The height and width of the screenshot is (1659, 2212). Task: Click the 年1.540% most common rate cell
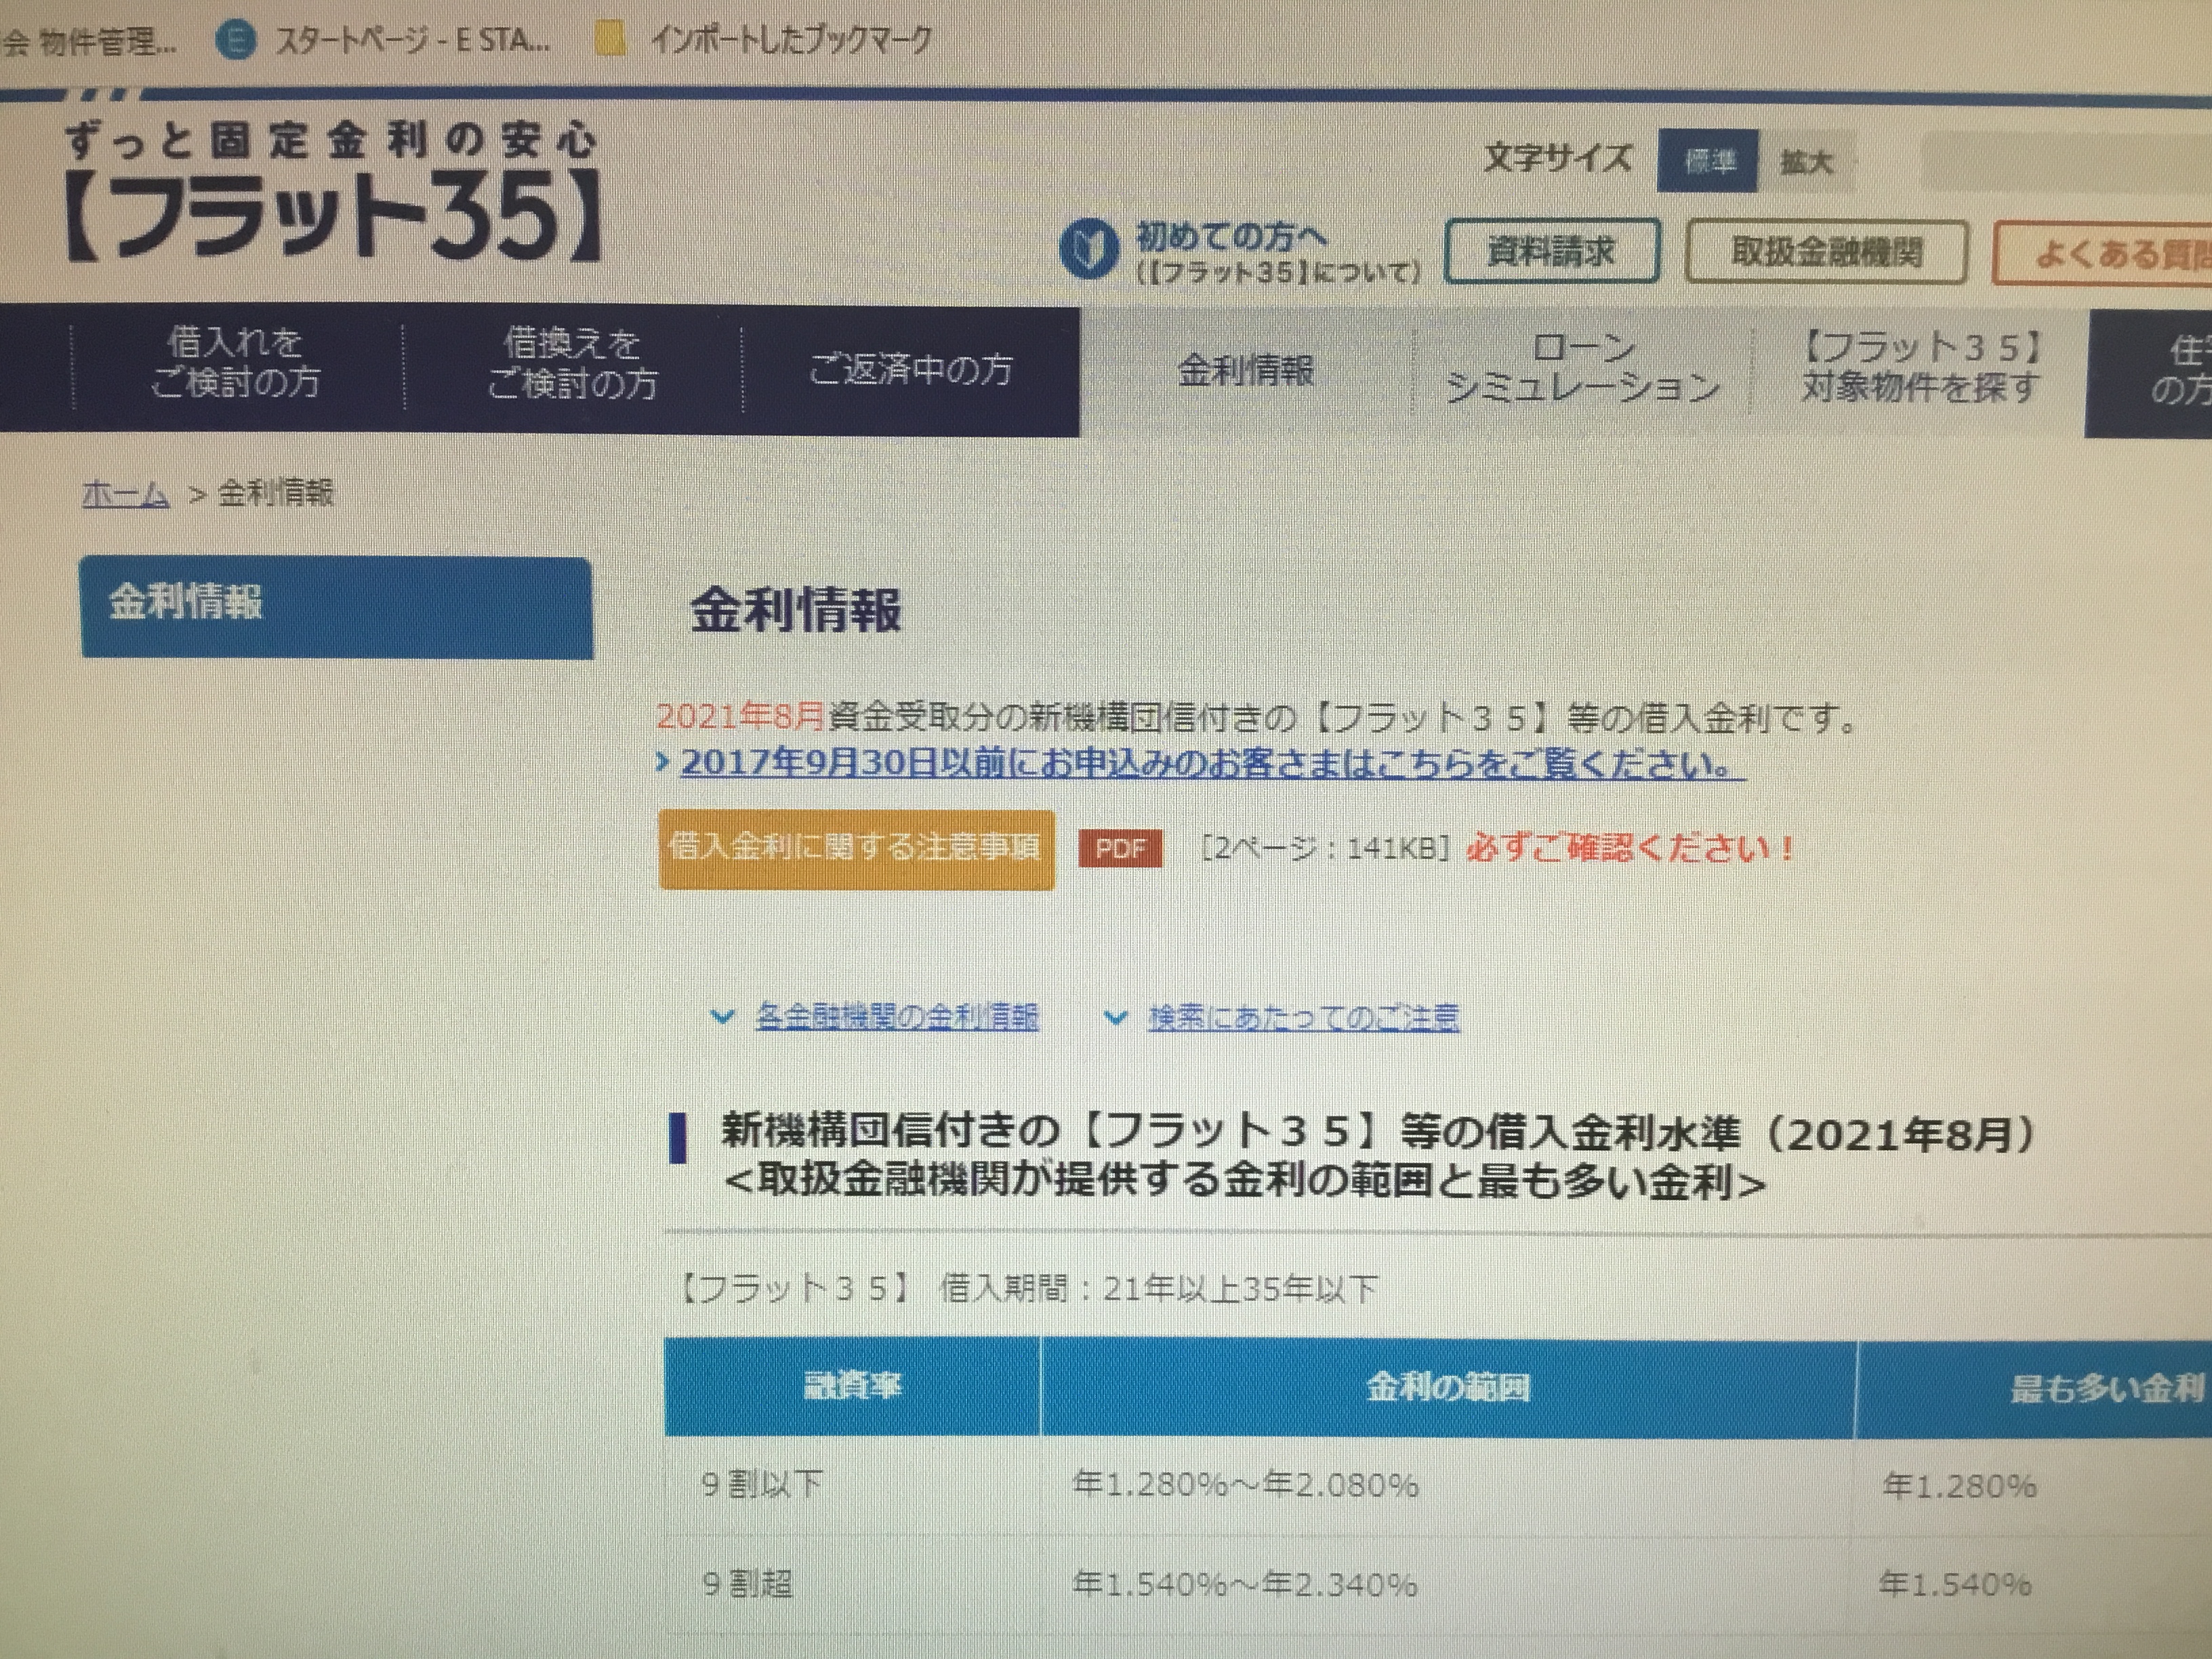(1955, 1584)
